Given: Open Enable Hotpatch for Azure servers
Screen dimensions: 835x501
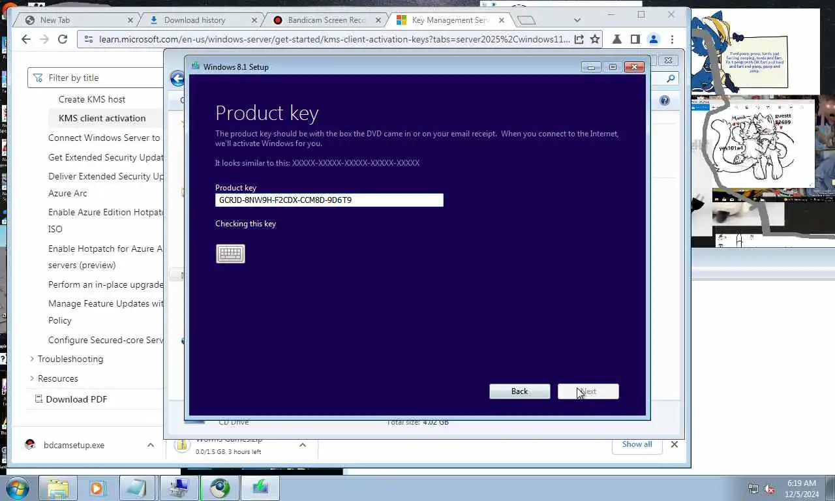Looking at the screenshot, I should [106, 257].
